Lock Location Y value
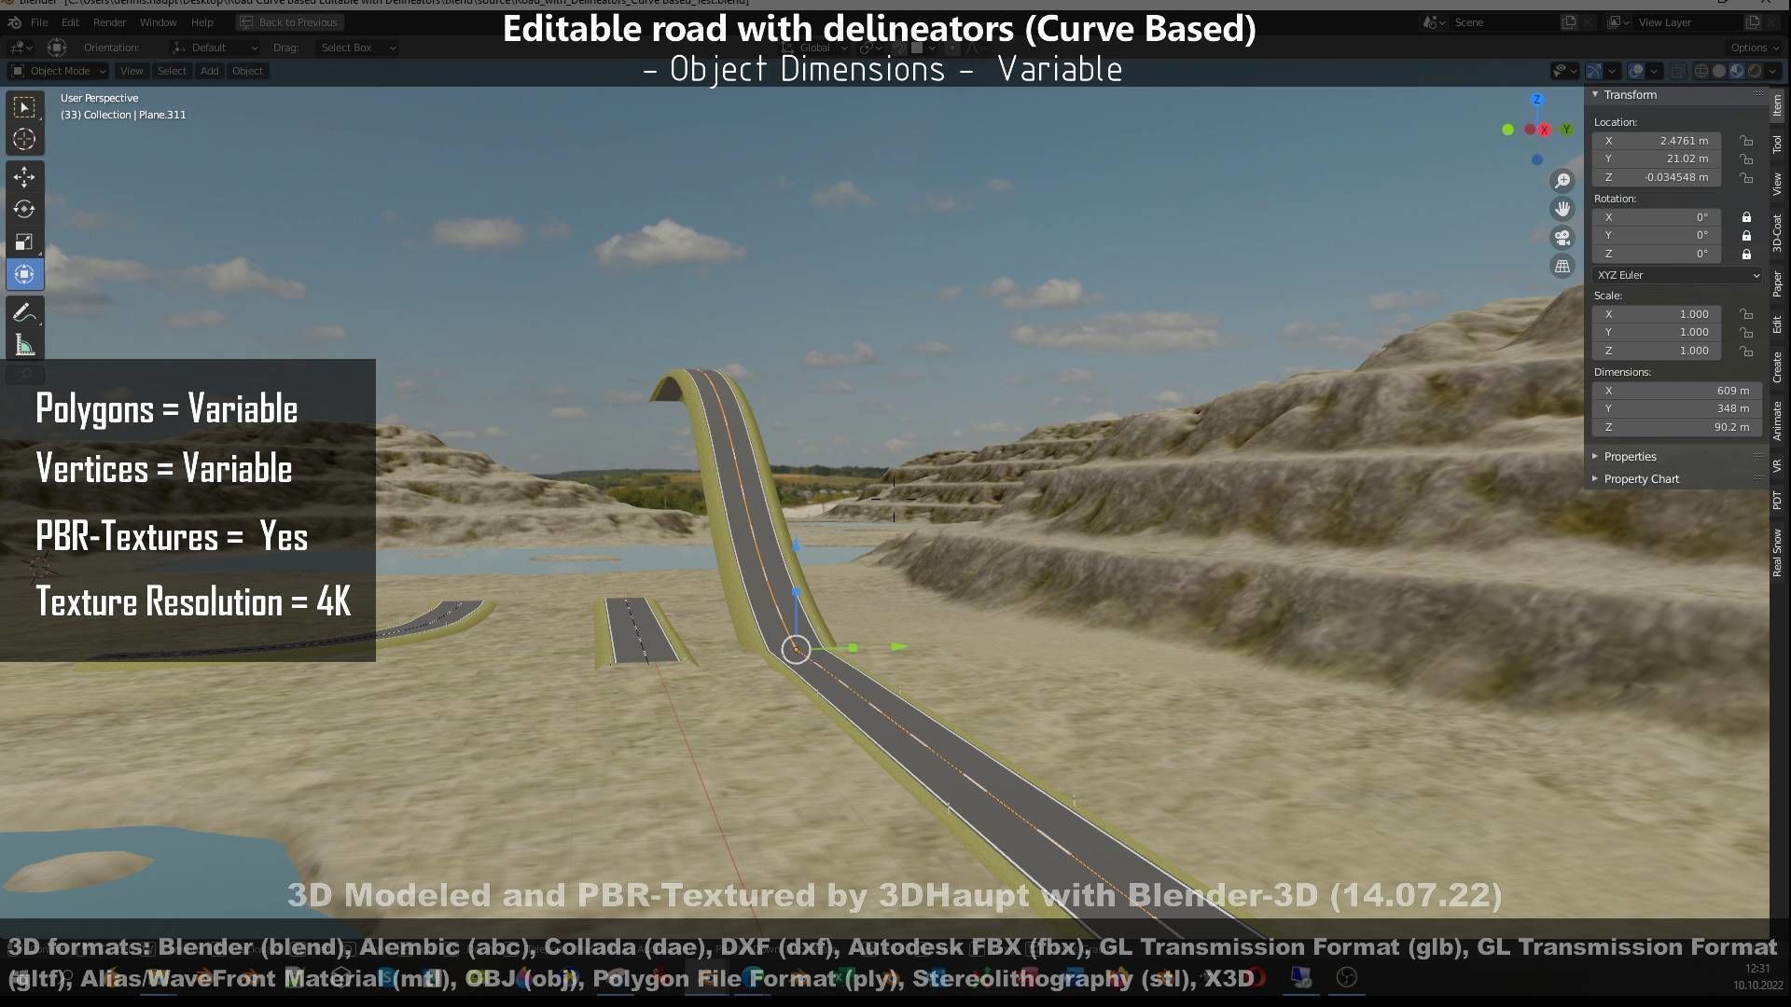Image resolution: width=1791 pixels, height=1007 pixels. pos(1746,159)
